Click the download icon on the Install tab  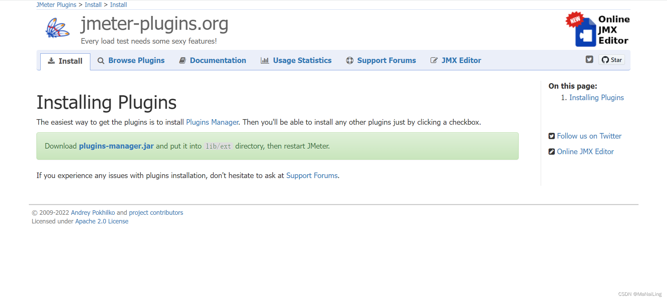coord(51,61)
